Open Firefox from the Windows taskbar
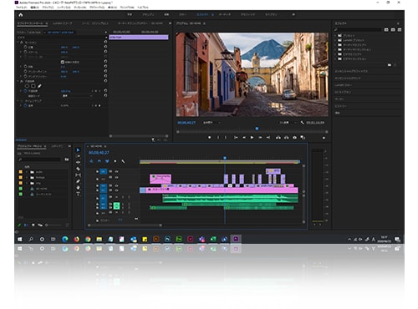This screenshot has height=309, width=418. 76,239
